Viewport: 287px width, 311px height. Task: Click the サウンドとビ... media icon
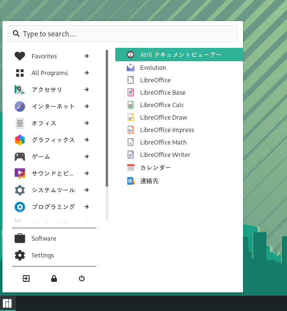pyautogui.click(x=20, y=173)
